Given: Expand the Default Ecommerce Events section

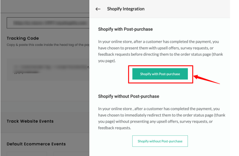Looking at the screenshot, I should tap(36, 144).
